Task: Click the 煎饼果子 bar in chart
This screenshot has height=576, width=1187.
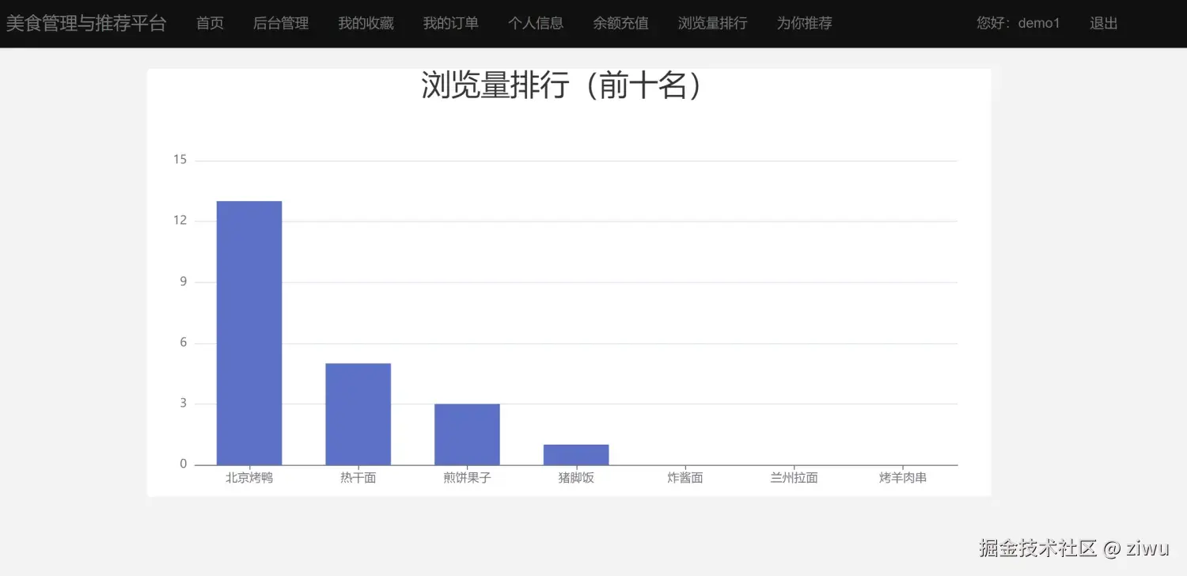Action: 467,434
